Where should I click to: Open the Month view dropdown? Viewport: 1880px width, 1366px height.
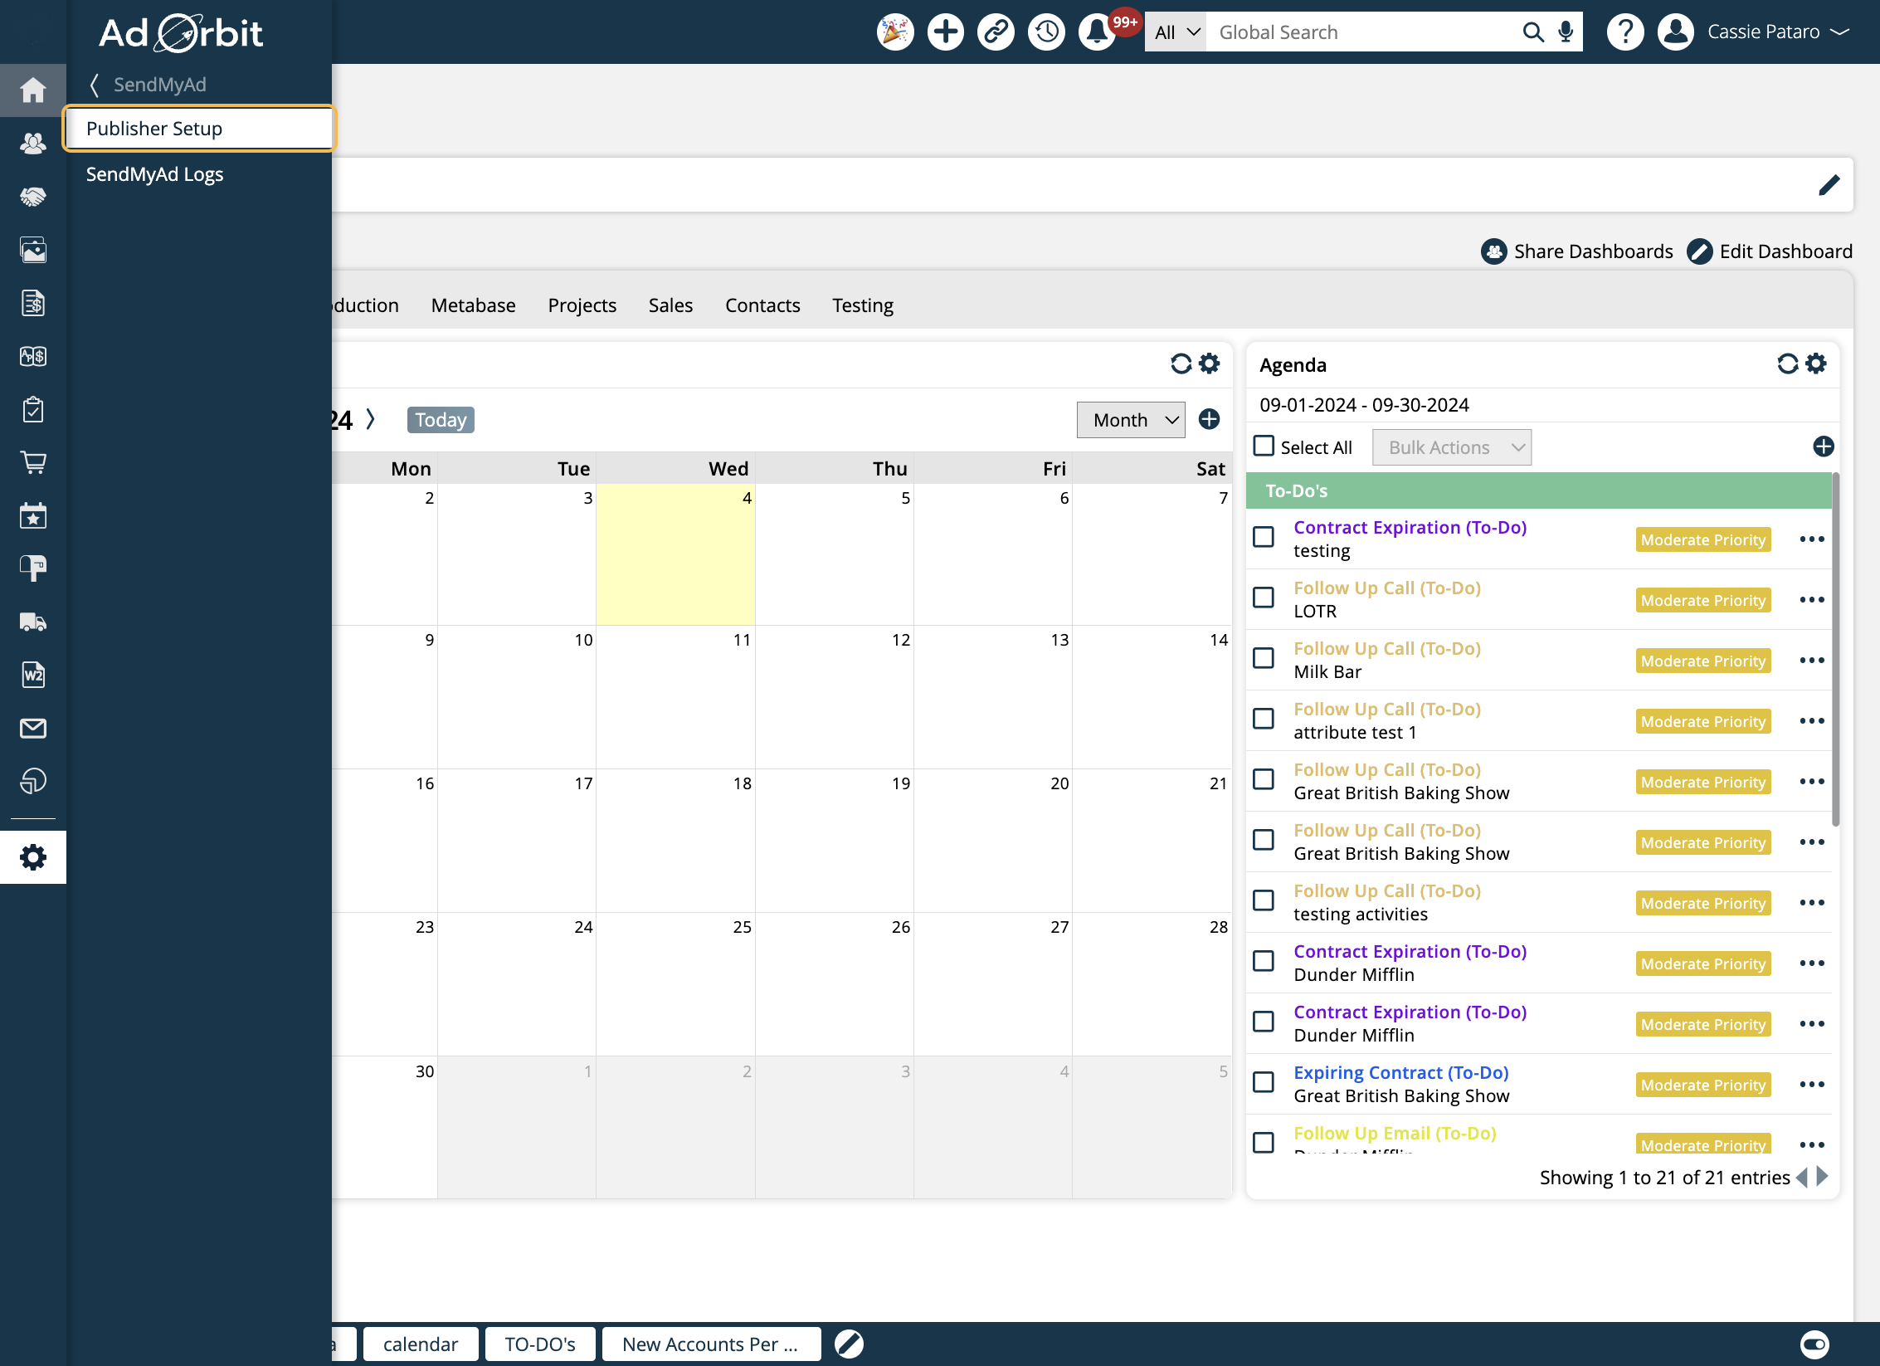tap(1131, 420)
